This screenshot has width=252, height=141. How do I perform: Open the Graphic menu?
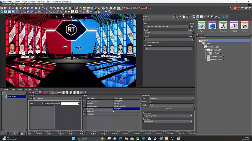19,5
